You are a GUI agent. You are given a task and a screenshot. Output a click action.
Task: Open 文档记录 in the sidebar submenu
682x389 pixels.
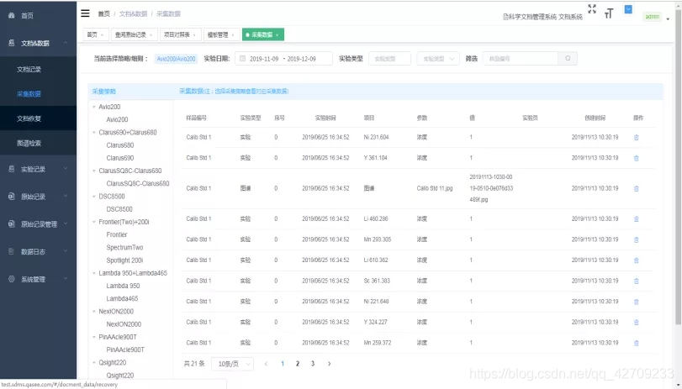(x=29, y=70)
